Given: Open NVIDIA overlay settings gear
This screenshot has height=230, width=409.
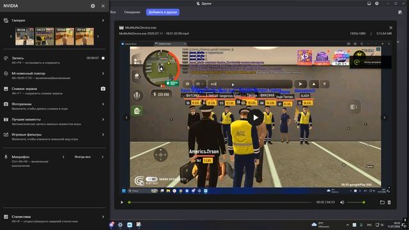Looking at the screenshot, I should click(x=93, y=6).
